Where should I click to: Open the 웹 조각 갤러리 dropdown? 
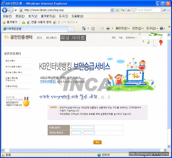66,22
